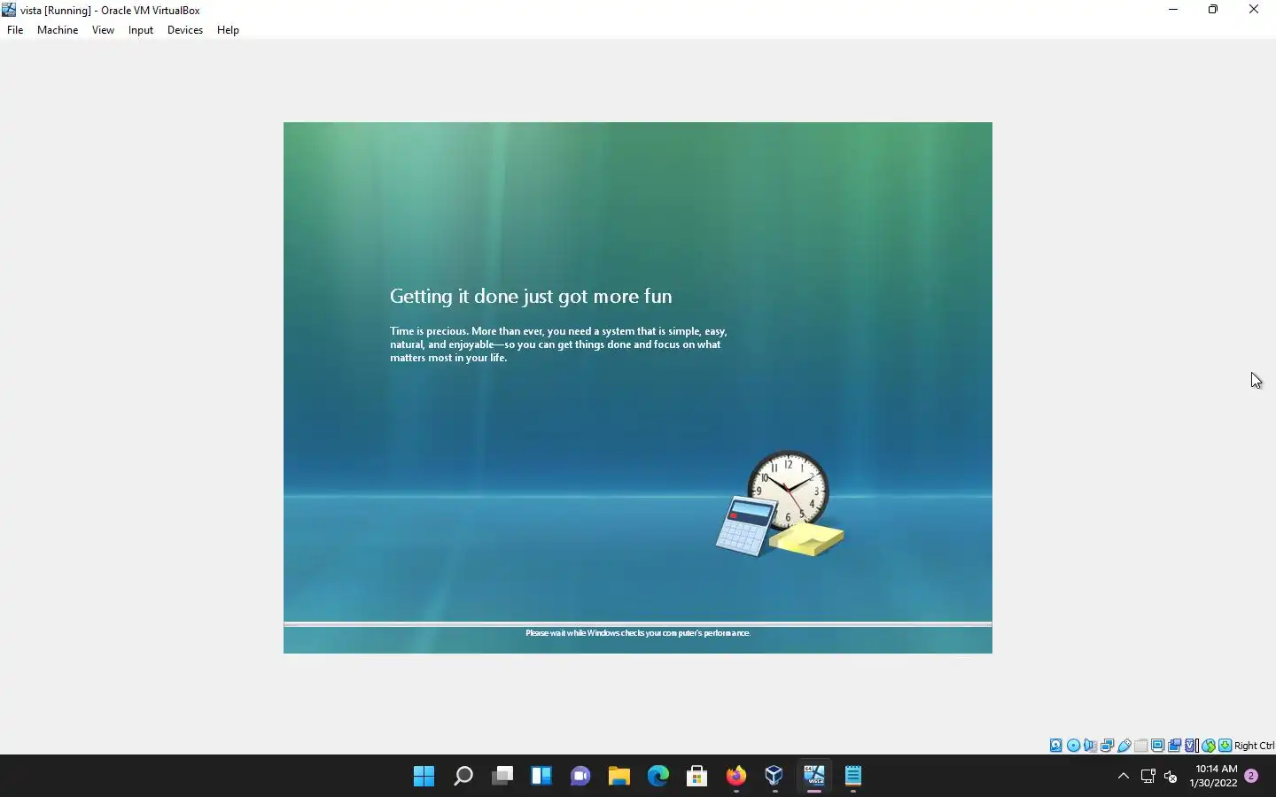The height and width of the screenshot is (797, 1276).
Task: Open the Machine menu
Action: coord(58,30)
